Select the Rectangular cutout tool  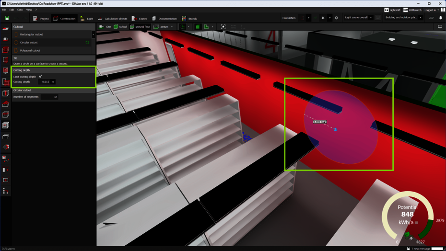[31, 34]
